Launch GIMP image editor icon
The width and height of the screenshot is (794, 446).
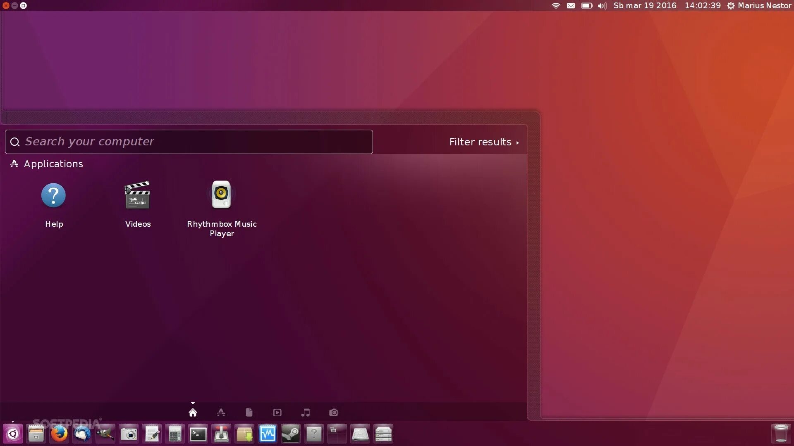[x=105, y=434]
